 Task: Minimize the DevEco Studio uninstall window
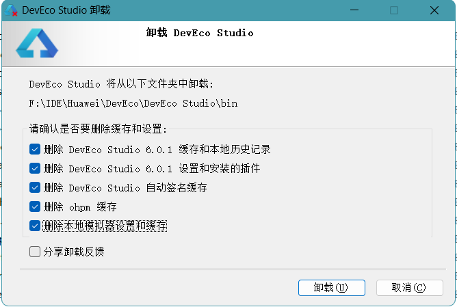[x=354, y=10]
